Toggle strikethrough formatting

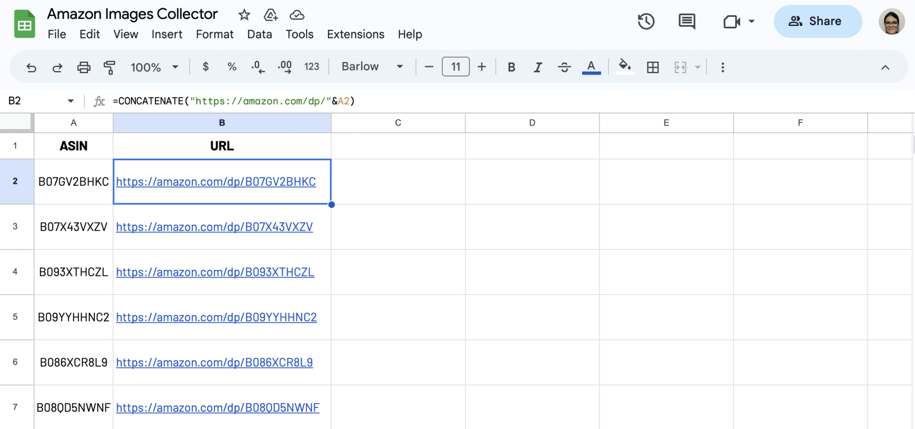(564, 67)
